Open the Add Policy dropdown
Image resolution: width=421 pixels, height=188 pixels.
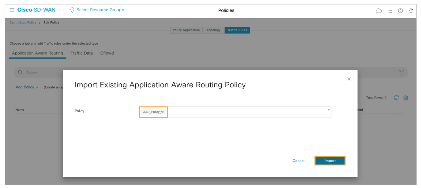[x=27, y=87]
